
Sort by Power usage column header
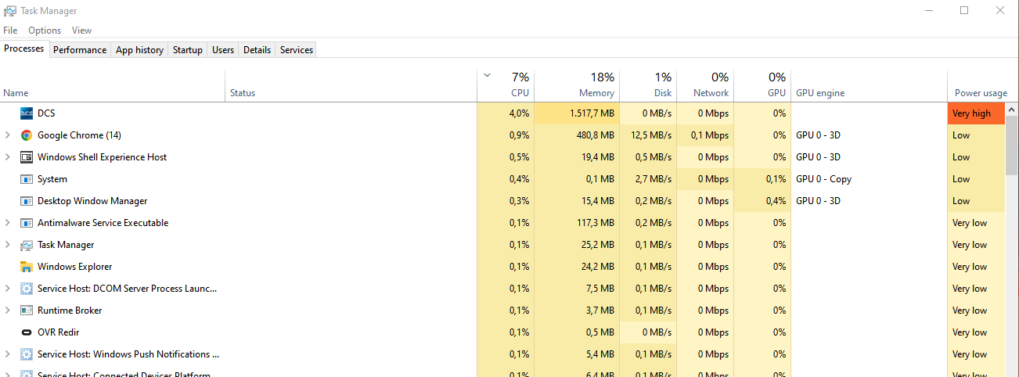(976, 85)
